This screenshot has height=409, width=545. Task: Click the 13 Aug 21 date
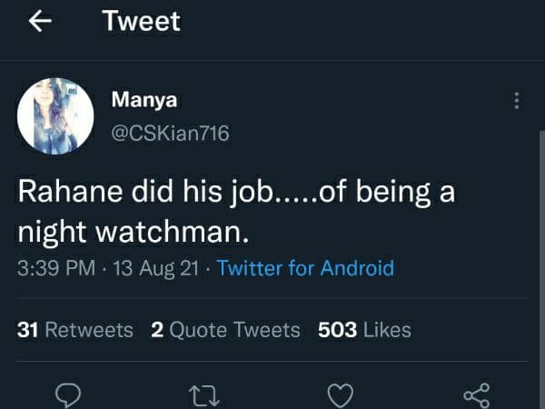tap(154, 268)
